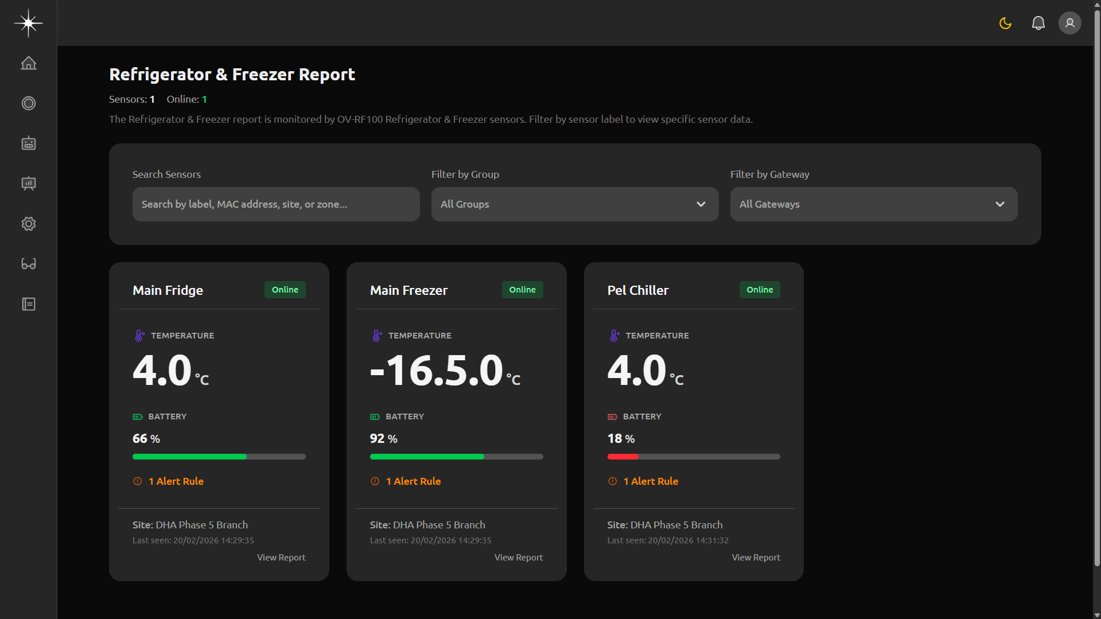The height and width of the screenshot is (619, 1101).
Task: Open the document list icon in sidebar
Action: (x=29, y=304)
